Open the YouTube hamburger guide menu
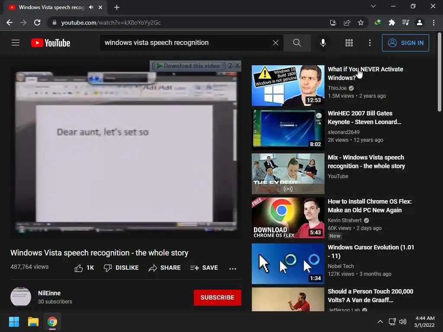 tap(16, 43)
